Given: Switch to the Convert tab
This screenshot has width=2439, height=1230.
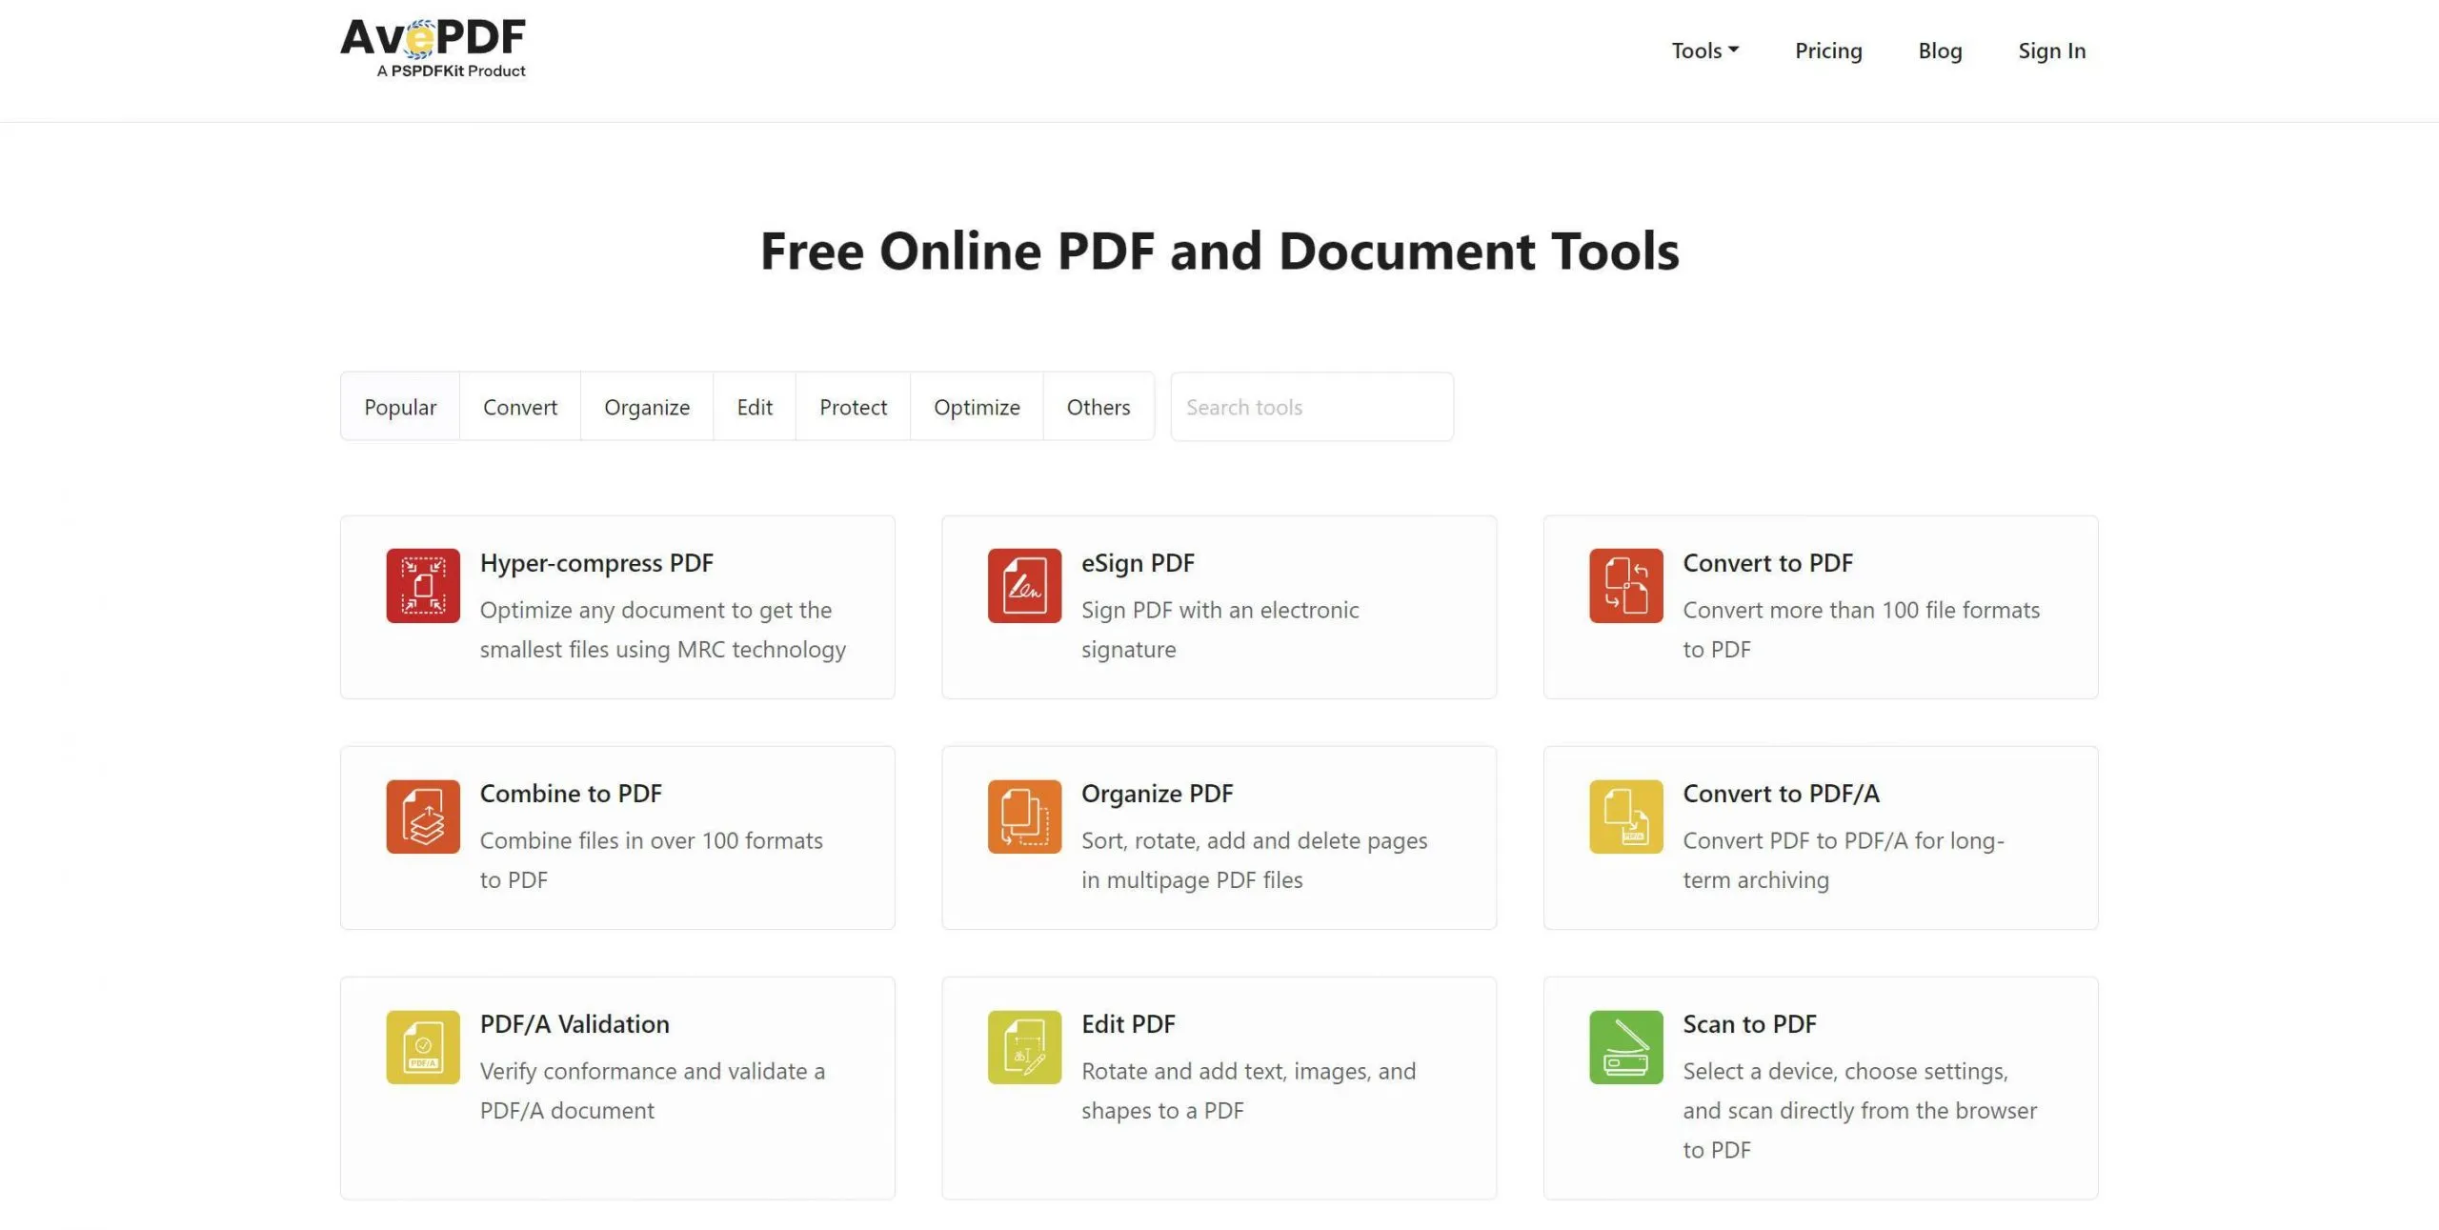Looking at the screenshot, I should [x=520, y=406].
